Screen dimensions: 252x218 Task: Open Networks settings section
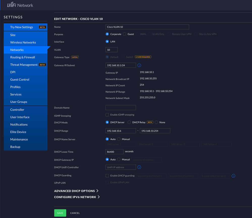click(x=25, y=50)
